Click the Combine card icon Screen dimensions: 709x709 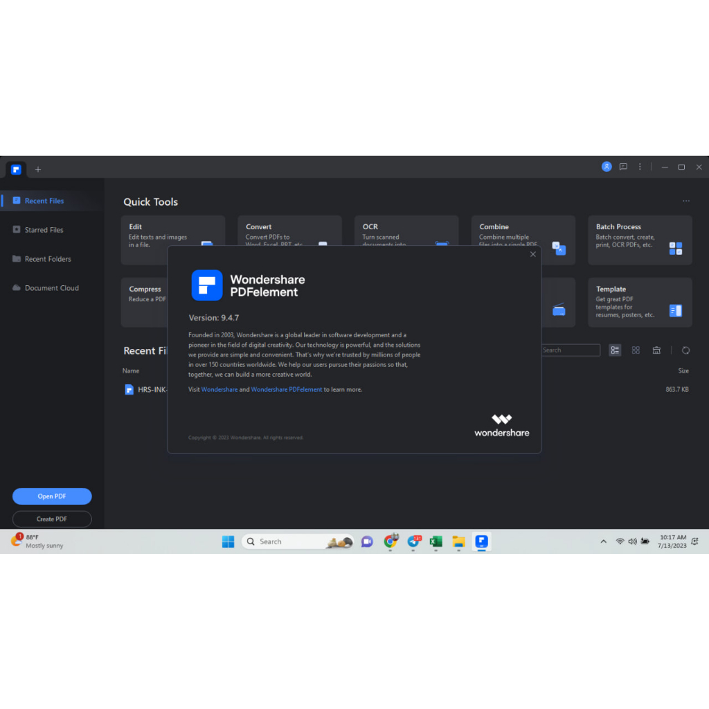(x=559, y=249)
